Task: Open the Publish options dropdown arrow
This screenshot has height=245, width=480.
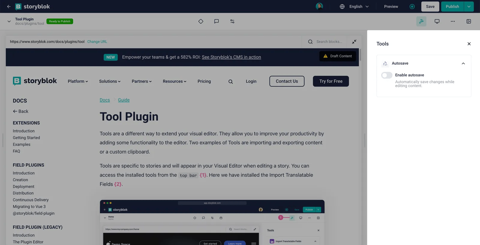Action: tap(469, 6)
